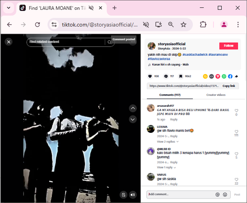
Task: Follow storyasiaofficial
Action: click(x=229, y=46)
